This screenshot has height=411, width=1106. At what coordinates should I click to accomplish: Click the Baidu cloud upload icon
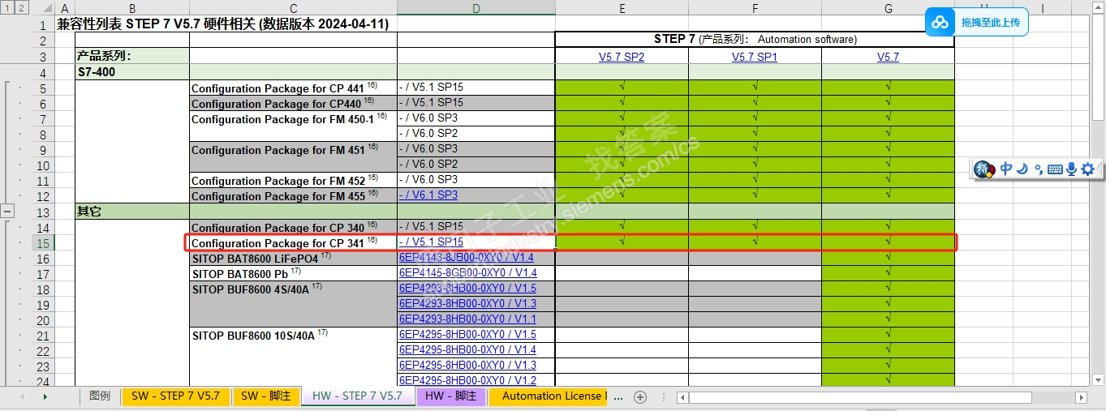(x=940, y=23)
